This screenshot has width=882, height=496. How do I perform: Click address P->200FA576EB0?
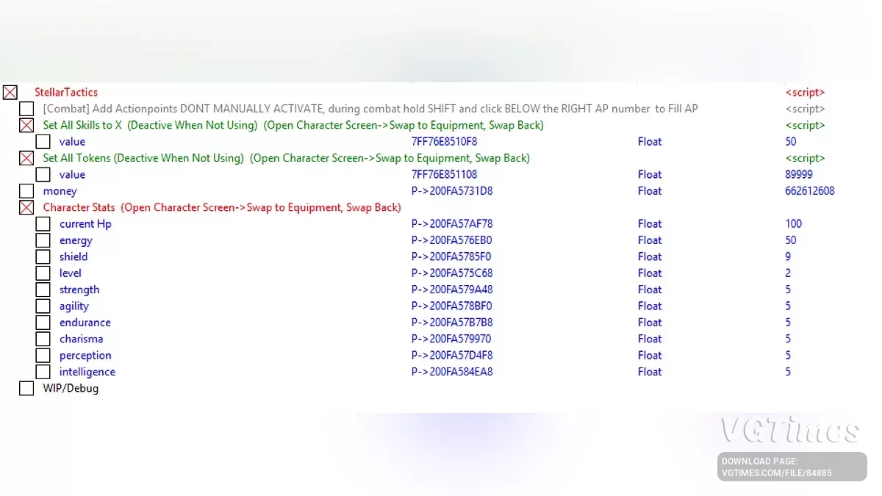coord(452,240)
